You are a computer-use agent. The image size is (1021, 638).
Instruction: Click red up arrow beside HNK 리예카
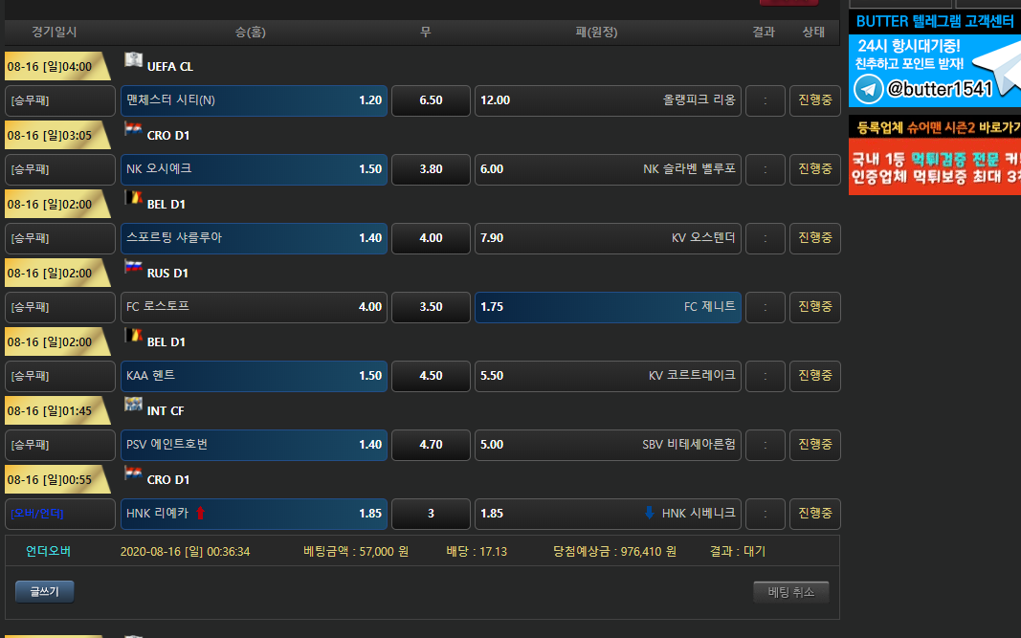click(200, 514)
